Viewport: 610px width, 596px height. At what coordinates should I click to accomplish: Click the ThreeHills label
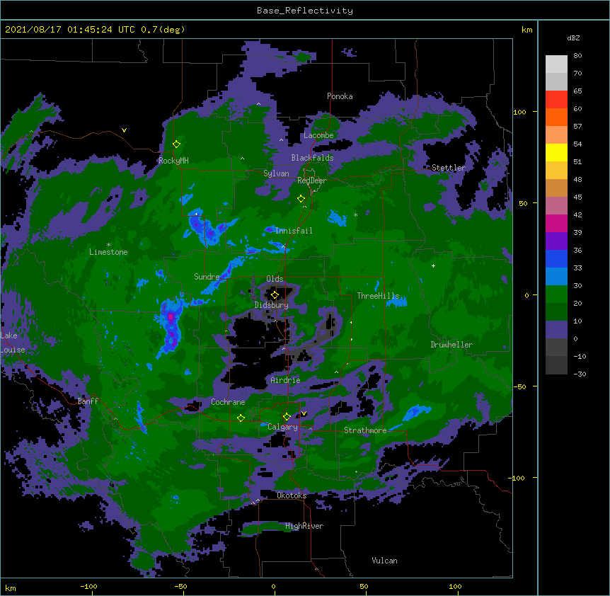[378, 296]
